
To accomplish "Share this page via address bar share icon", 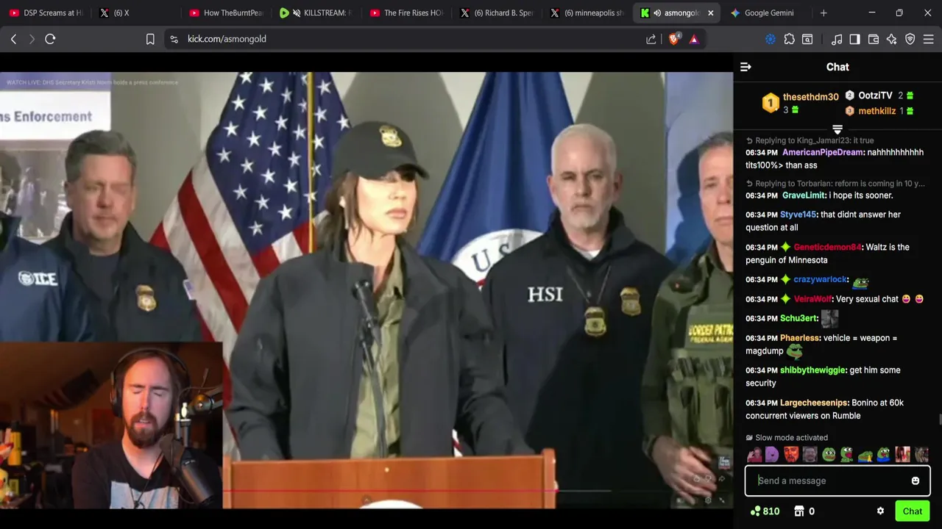I will pyautogui.click(x=651, y=39).
